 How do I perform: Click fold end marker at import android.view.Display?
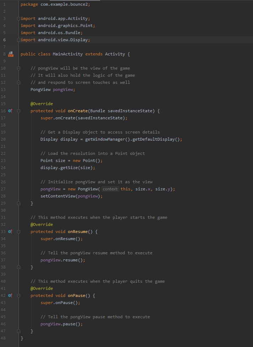(x=18, y=40)
